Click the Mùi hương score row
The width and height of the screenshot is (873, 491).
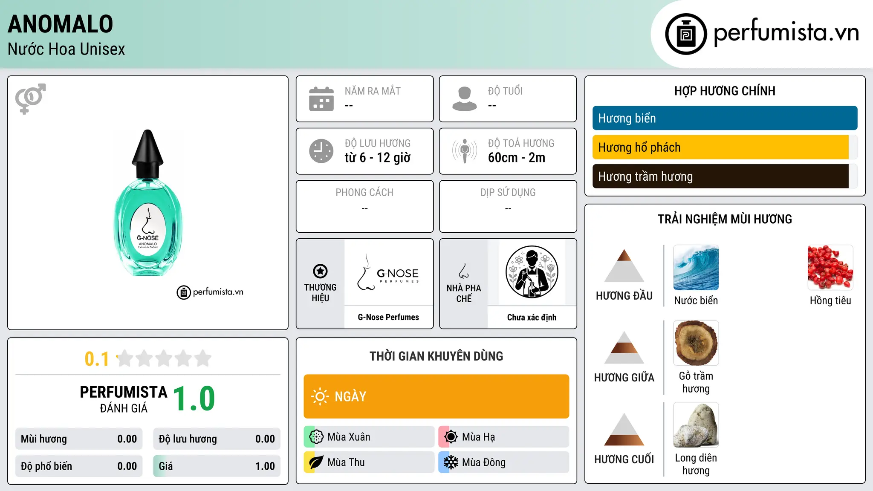click(79, 439)
